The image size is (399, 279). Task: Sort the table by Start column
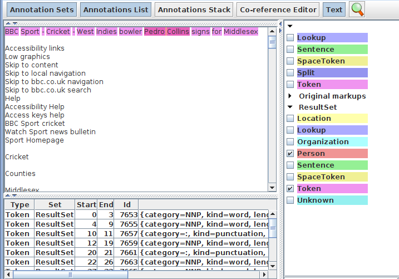[86, 204]
